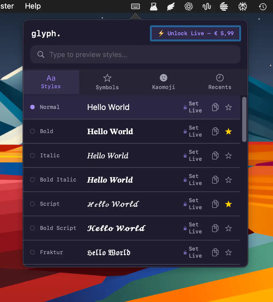Viewport: 273px width, 302px height.
Task: Select the Script style radio button
Action: (x=32, y=204)
